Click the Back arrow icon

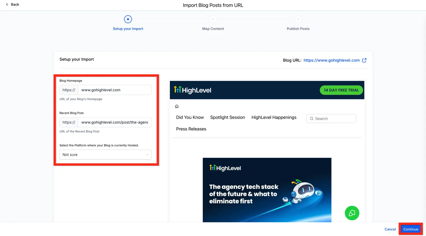click(7, 5)
